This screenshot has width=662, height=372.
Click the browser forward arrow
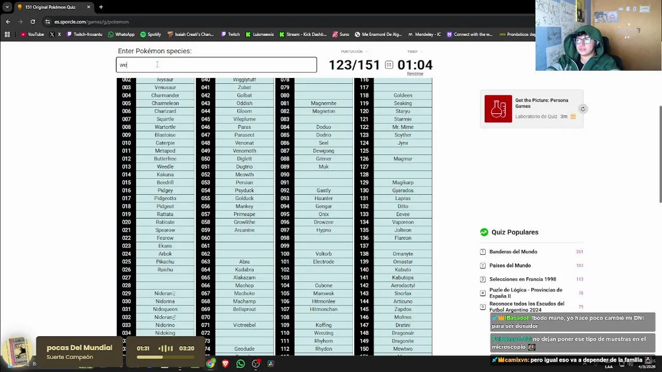(20, 22)
